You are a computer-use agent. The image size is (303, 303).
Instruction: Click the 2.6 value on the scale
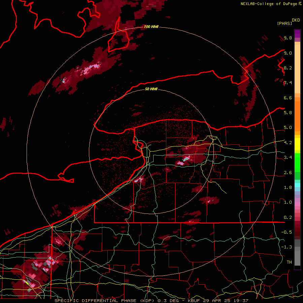pyautogui.click(x=288, y=173)
